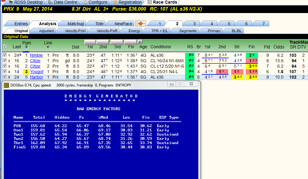
Task: Click the Fld column header
Action: point(267,47)
